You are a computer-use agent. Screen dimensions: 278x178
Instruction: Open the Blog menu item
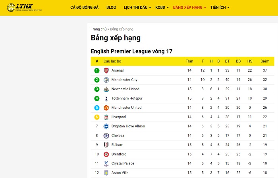pyautogui.click(x=111, y=8)
